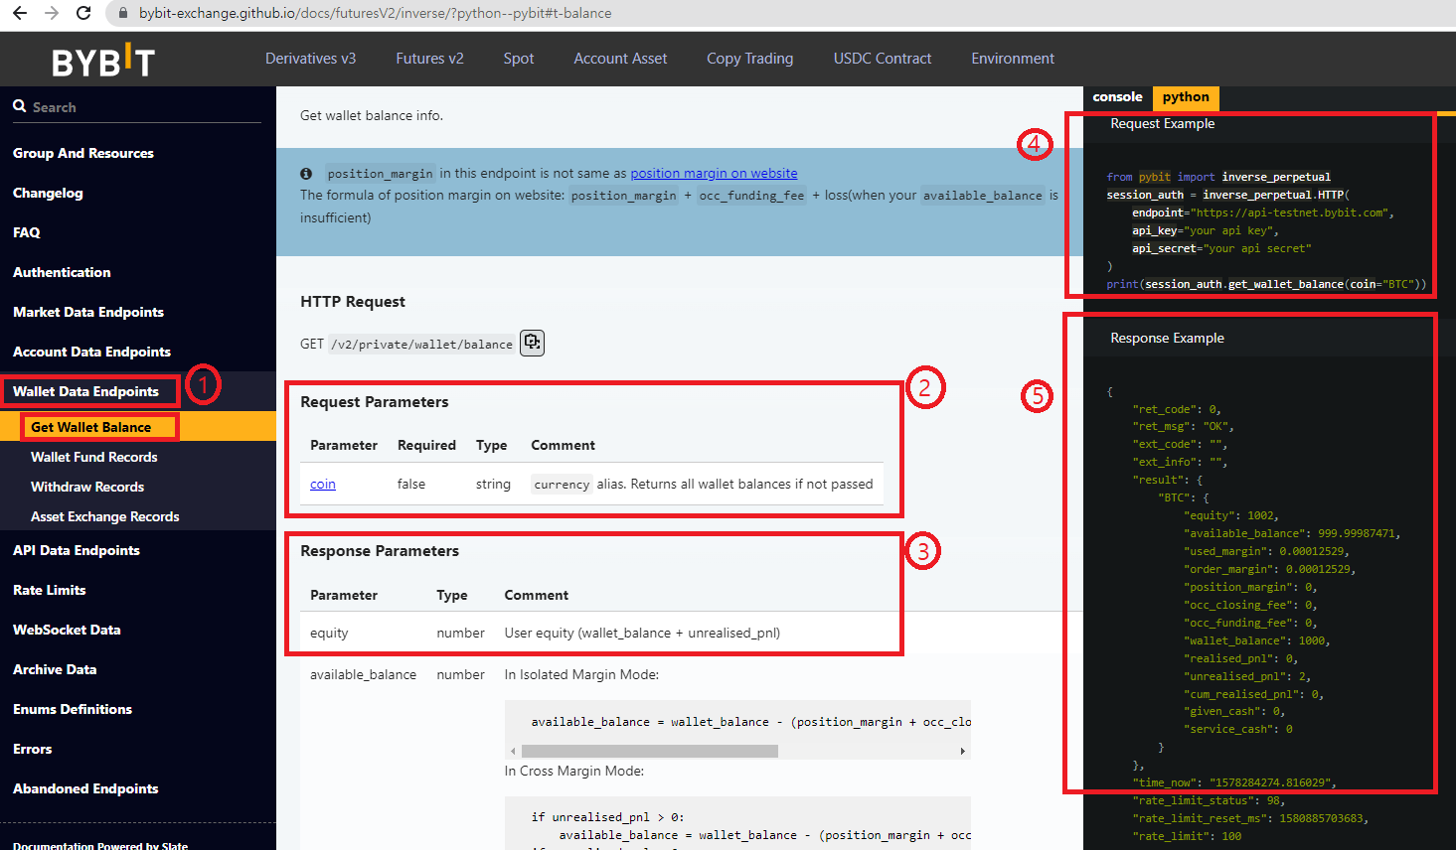Focus the sidebar Search field

(137, 107)
